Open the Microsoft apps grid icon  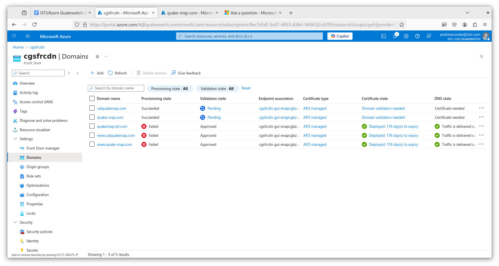pos(14,36)
